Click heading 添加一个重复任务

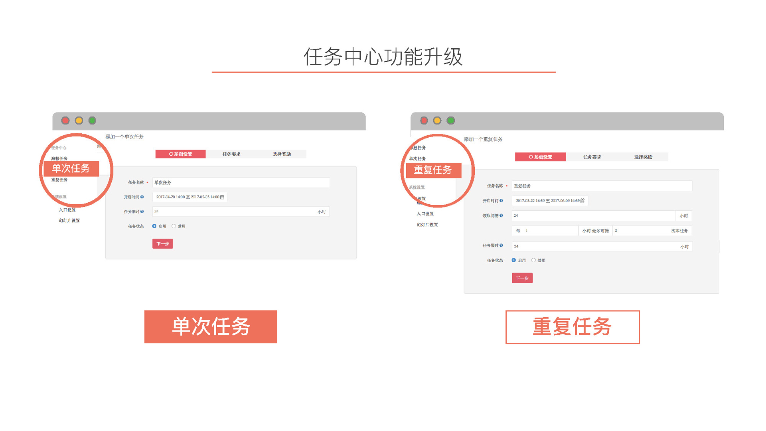point(483,139)
